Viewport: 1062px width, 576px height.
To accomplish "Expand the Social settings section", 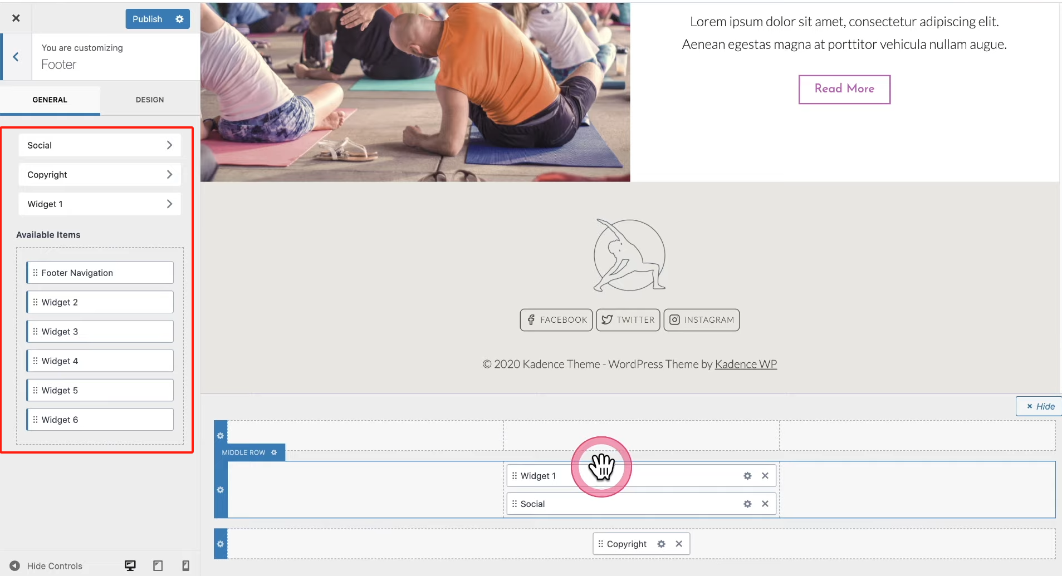I will 100,145.
